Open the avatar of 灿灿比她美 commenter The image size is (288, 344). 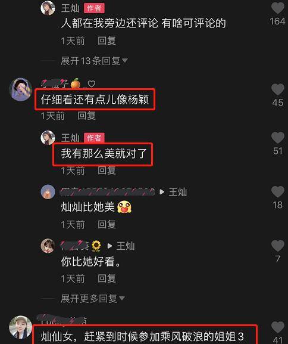coord(48,192)
